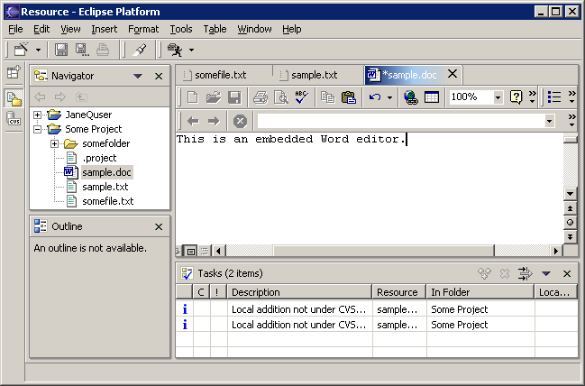Click the Web address input field

[x=401, y=121]
